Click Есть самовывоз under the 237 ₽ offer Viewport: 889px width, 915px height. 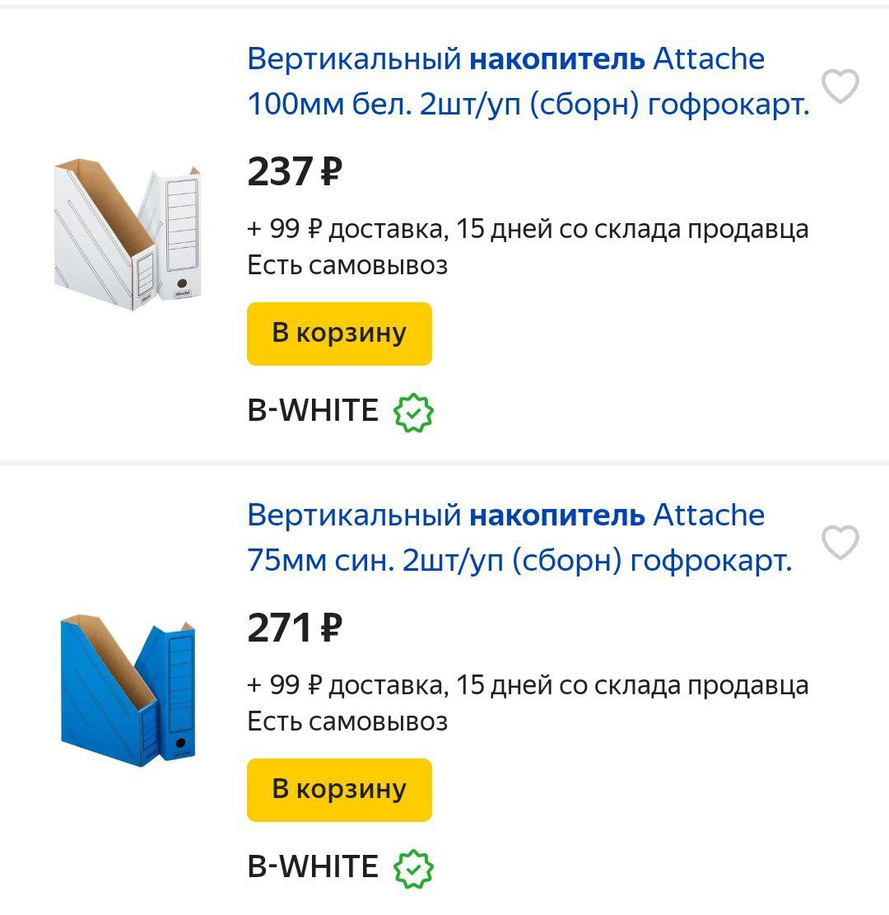347,265
